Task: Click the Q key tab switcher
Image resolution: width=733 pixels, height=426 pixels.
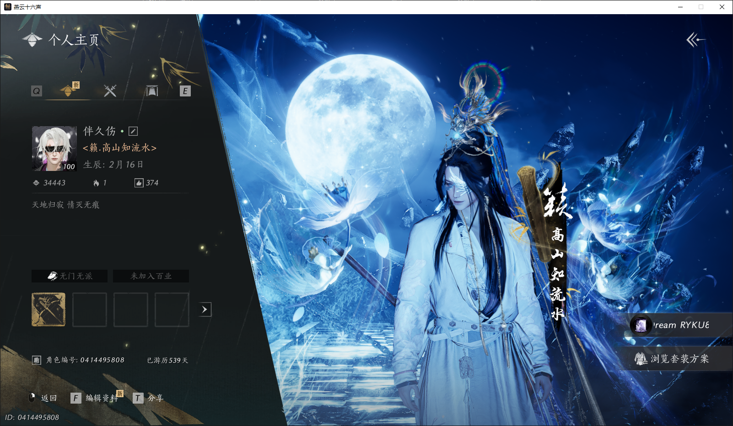Action: pyautogui.click(x=37, y=91)
